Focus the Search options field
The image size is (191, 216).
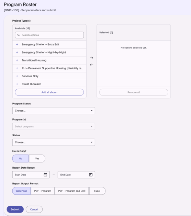49,35
